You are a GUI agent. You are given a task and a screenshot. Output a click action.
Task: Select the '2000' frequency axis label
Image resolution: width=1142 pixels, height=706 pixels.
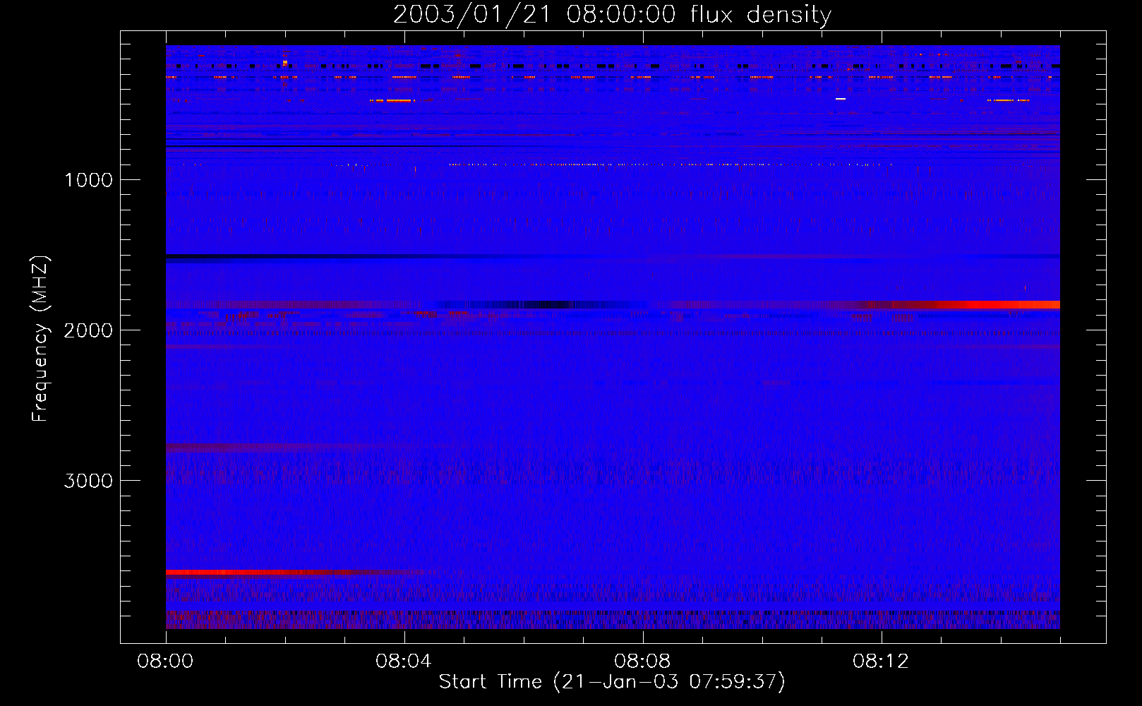tap(88, 330)
